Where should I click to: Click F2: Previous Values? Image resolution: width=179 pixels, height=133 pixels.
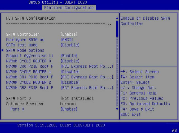point(142,98)
